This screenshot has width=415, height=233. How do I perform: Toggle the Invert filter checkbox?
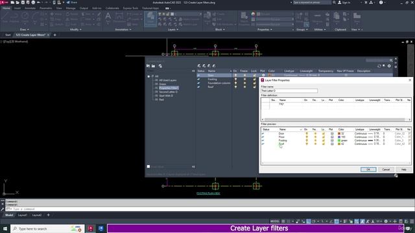(x=148, y=166)
